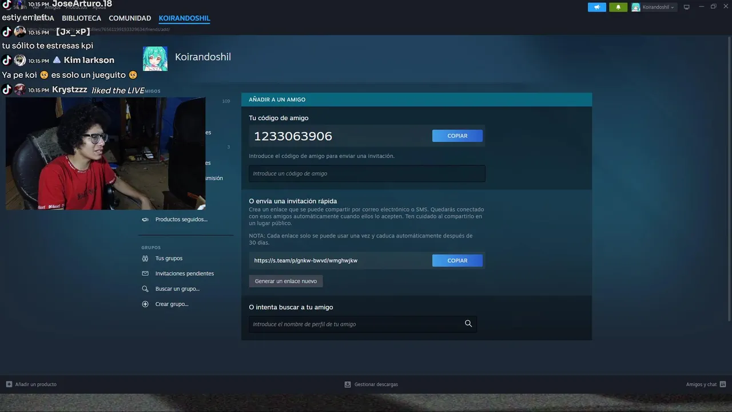
Task: Open 'Productos seguidos...' in sidebar
Action: pos(181,219)
